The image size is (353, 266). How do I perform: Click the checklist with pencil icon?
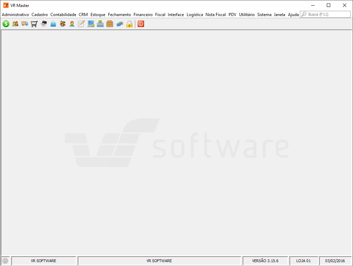coord(81,24)
